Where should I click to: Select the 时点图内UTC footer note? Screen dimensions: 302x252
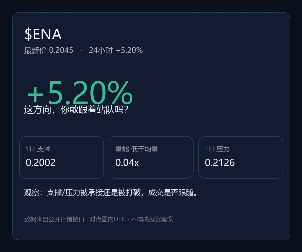click(x=108, y=219)
